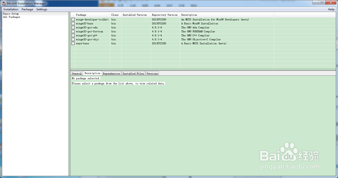Select the mingw32-gcc-g++ package name

pos(87,35)
